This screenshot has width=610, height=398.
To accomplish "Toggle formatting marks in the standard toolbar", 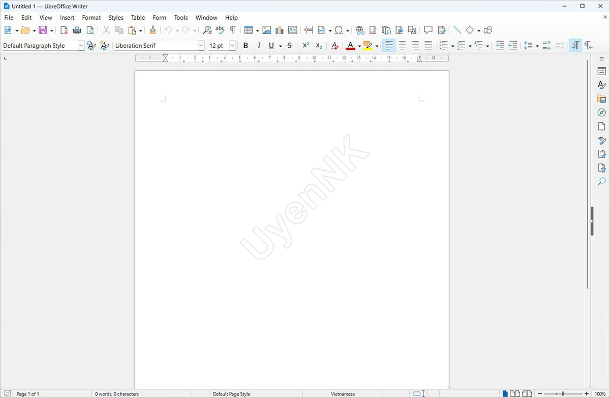I will (233, 30).
